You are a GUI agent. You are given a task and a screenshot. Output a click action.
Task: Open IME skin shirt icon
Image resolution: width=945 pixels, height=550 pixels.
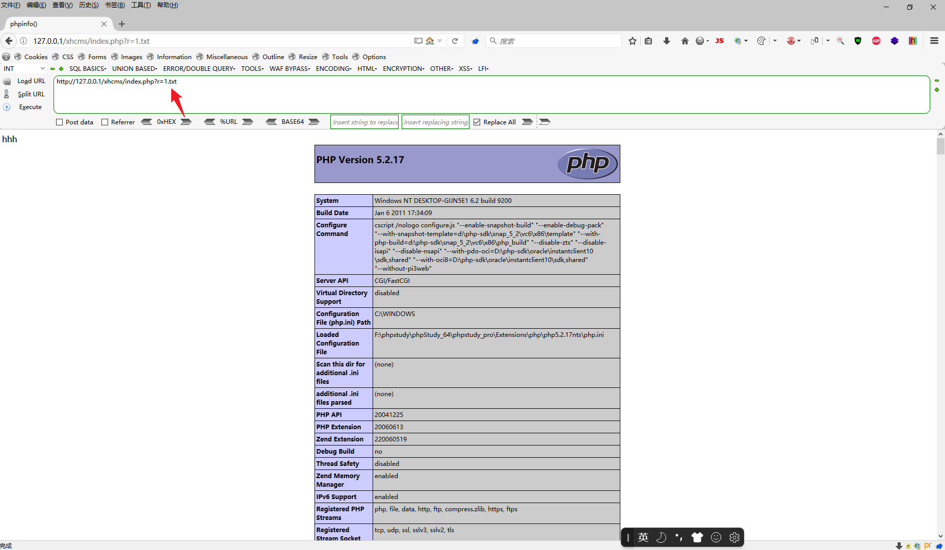click(x=697, y=537)
